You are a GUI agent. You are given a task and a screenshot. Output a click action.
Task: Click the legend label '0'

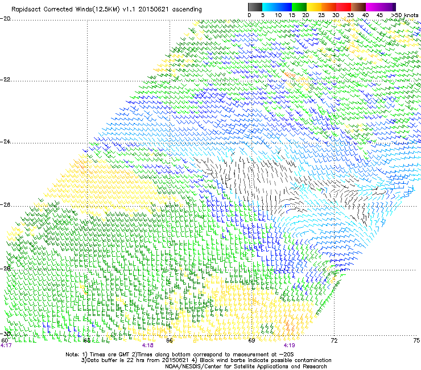click(249, 15)
